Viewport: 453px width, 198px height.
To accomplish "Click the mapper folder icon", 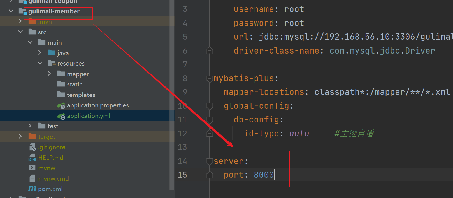I will [x=61, y=74].
